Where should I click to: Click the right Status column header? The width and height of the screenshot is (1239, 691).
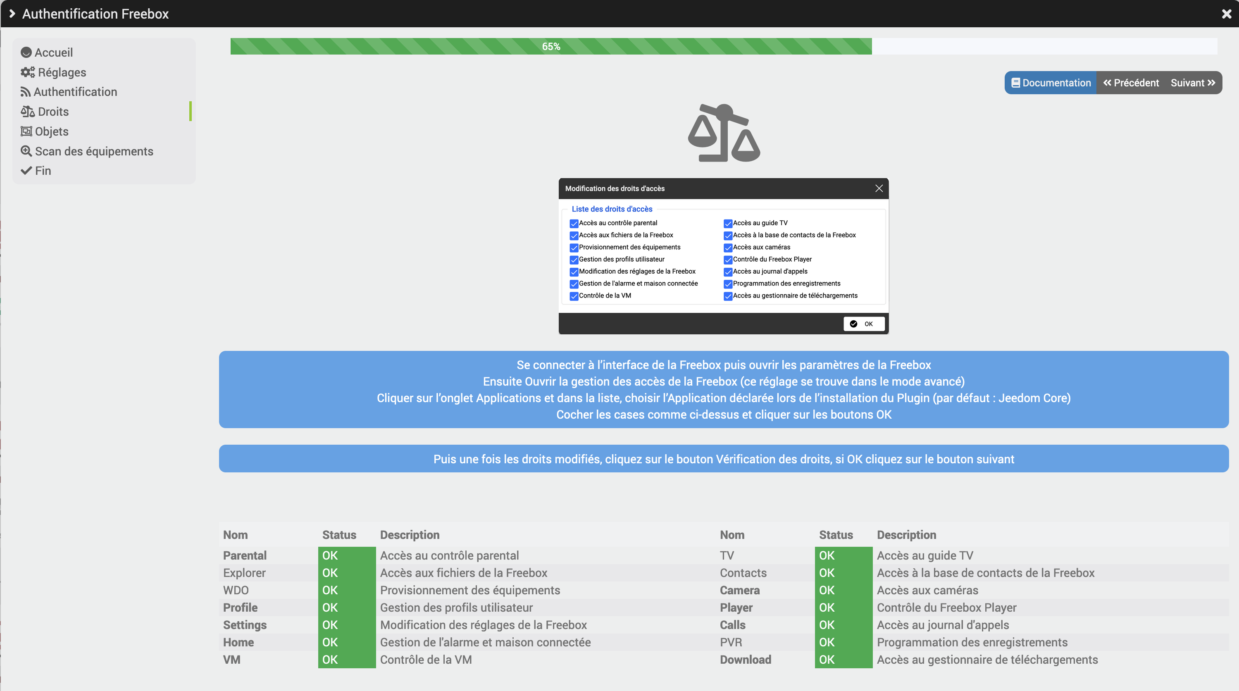pyautogui.click(x=836, y=535)
